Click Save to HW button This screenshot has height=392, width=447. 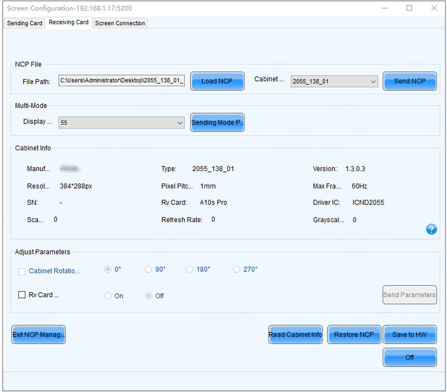coord(409,335)
